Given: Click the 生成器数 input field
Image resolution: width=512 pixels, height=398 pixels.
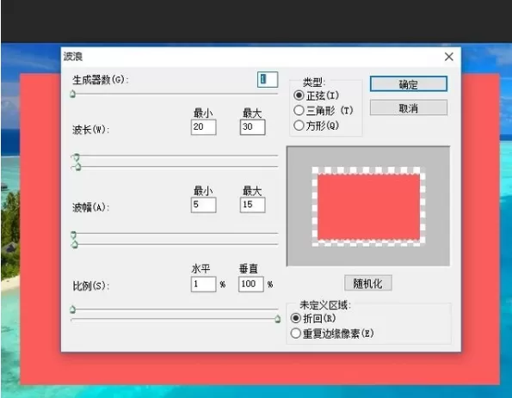Looking at the screenshot, I should pos(268,80).
